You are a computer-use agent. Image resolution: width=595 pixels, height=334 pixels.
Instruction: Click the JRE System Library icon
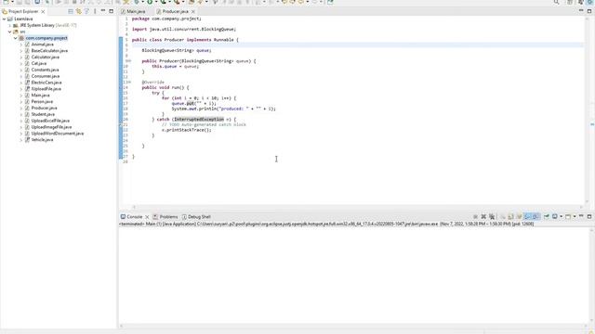click(x=16, y=25)
